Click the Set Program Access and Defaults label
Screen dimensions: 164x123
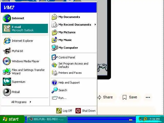click(x=73, y=65)
